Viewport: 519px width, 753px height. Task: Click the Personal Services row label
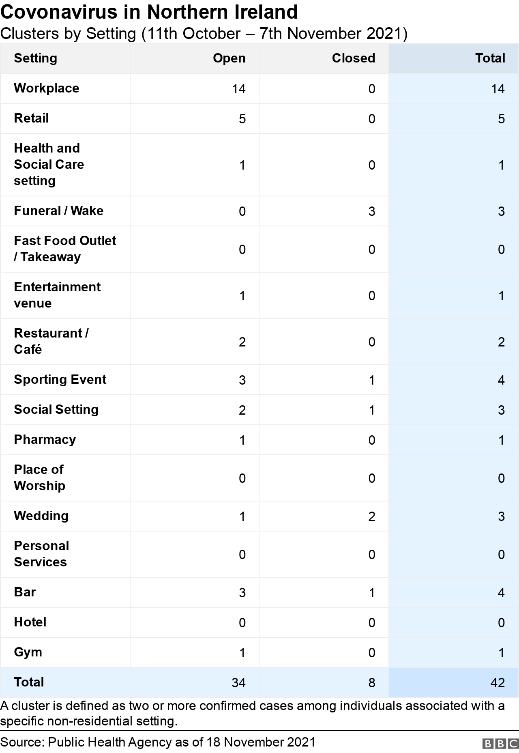[x=41, y=554]
